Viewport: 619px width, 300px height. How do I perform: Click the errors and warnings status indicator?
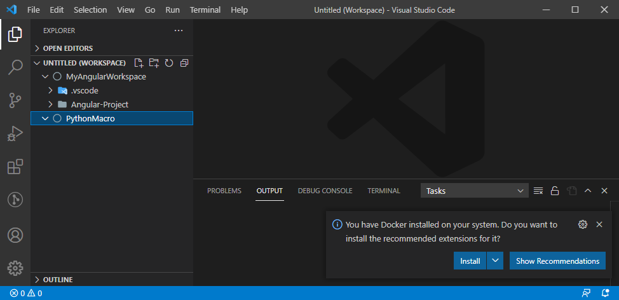(x=26, y=293)
